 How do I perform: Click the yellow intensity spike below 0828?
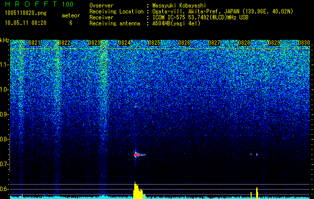[x=257, y=193]
